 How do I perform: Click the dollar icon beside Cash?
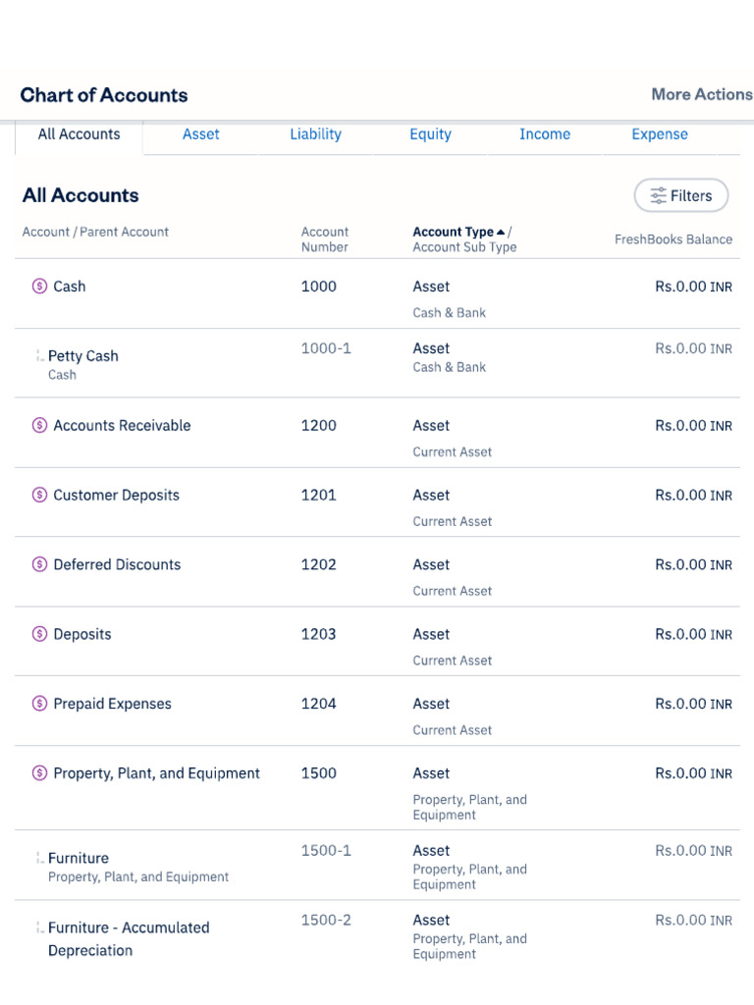[39, 287]
